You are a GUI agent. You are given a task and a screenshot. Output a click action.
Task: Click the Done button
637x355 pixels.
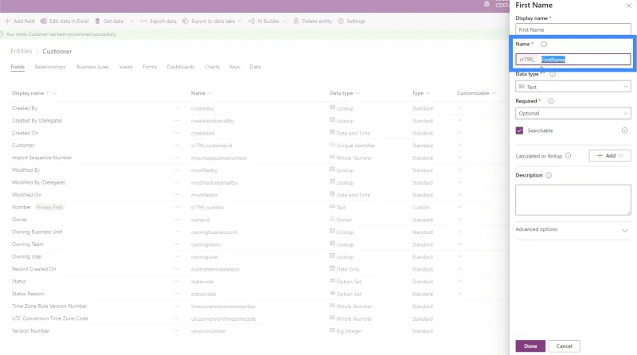(530, 346)
